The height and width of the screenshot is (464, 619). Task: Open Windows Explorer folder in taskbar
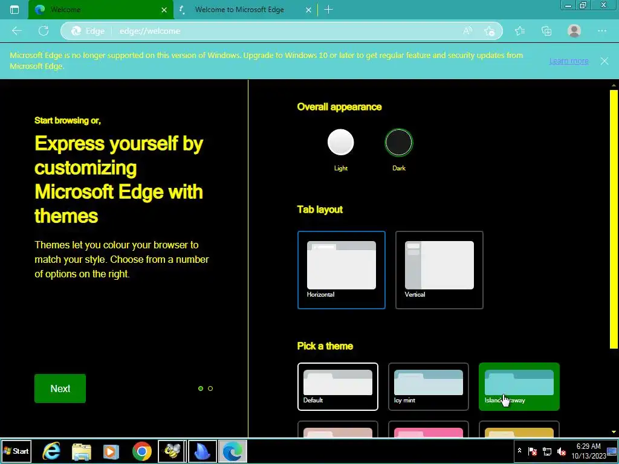click(82, 451)
